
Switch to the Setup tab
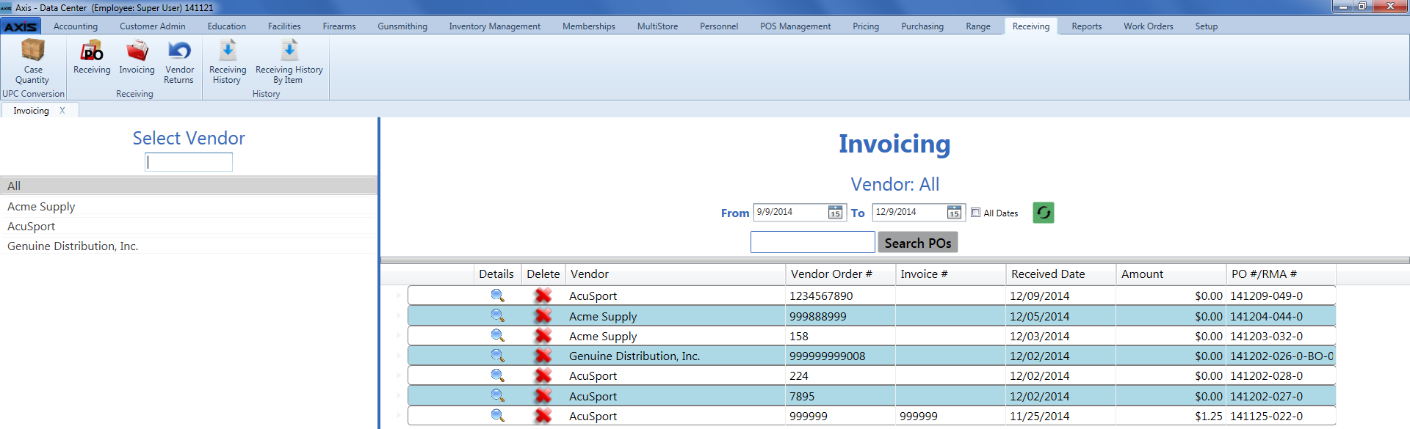tap(1206, 26)
